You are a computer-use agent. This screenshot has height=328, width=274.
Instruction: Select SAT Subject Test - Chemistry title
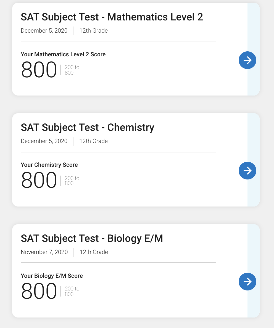point(88,128)
